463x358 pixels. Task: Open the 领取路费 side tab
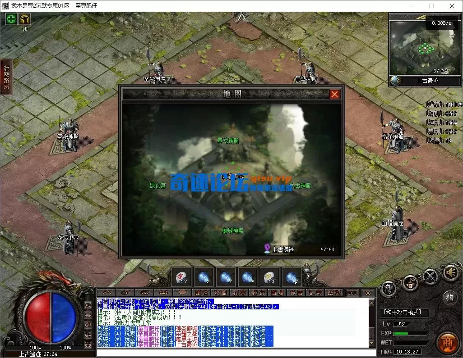pos(6,77)
